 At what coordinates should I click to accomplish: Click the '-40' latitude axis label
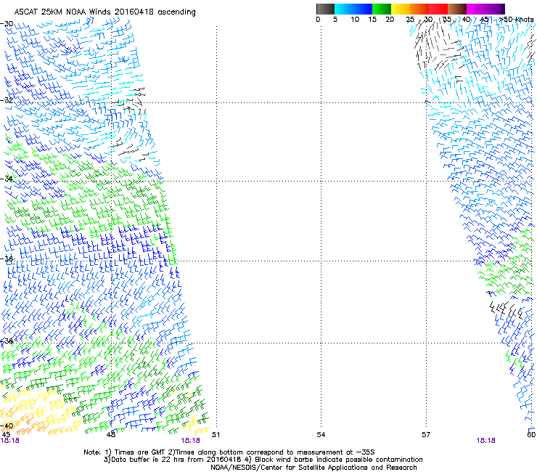coord(7,426)
